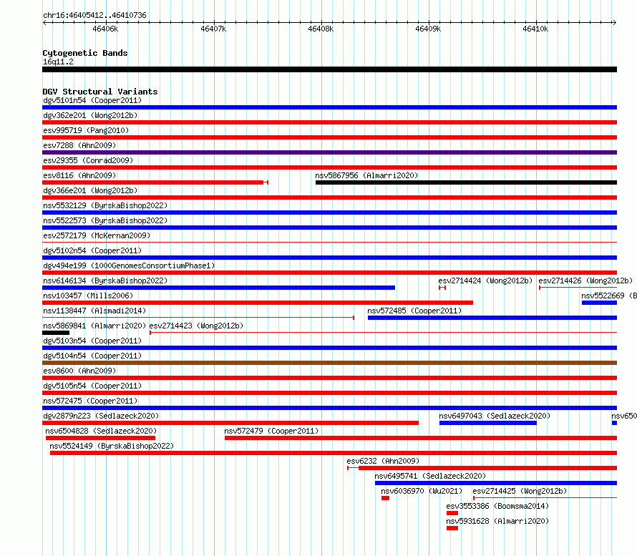Click the chr16:46405412..46410736 region text
The width and height of the screenshot is (637, 556).
click(x=94, y=15)
